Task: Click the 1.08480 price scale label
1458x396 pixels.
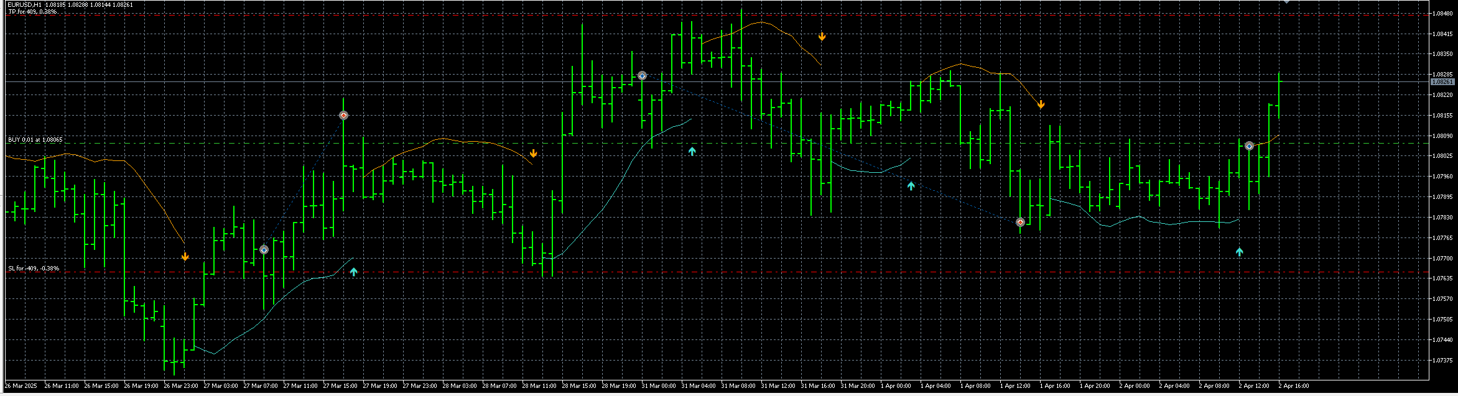Action: tap(1443, 13)
